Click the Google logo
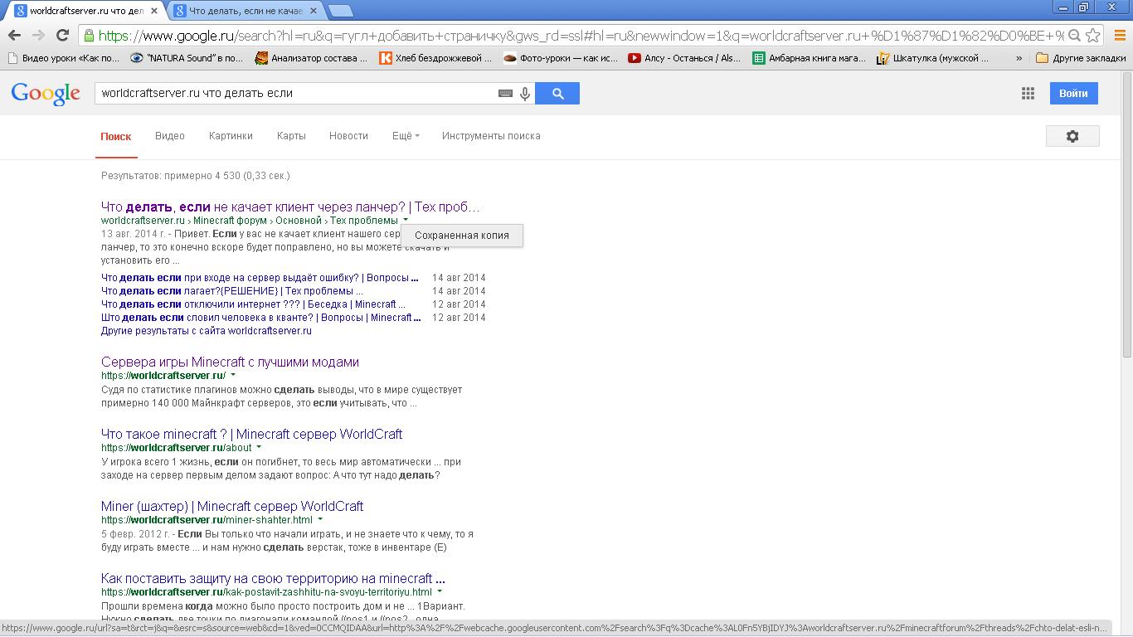1133x637 pixels. pos(46,94)
